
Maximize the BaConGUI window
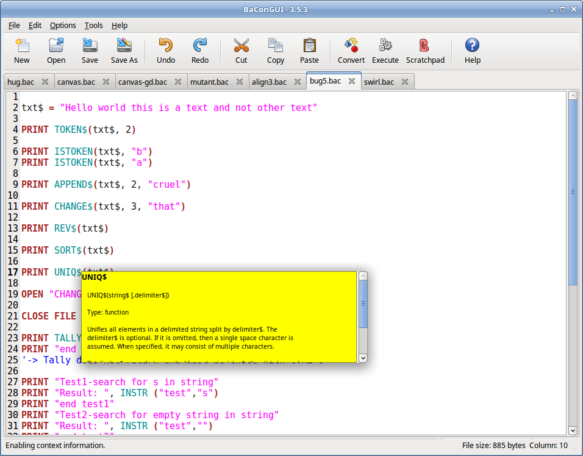coord(563,9)
